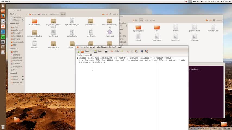Go to Desktop in mesh window path bar
The height and width of the screenshot is (130, 232).
point(43,14)
